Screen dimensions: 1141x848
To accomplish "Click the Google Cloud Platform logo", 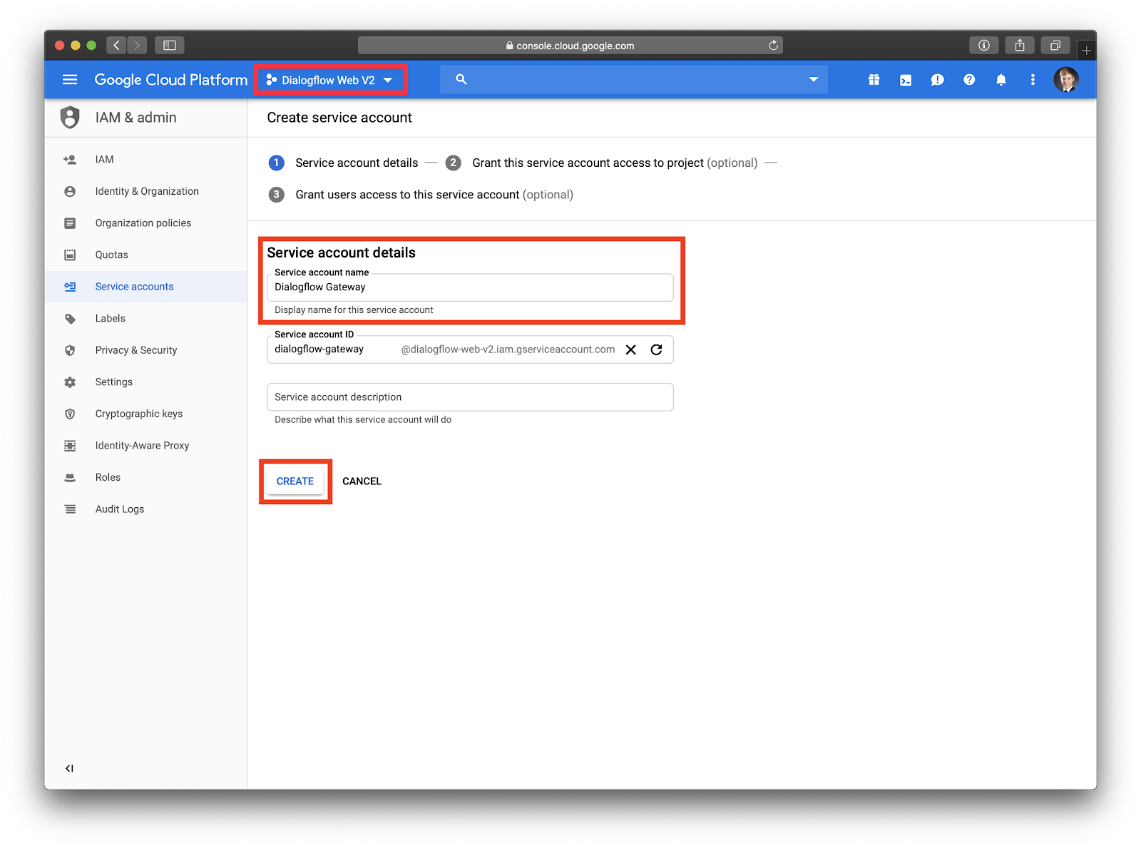I will 171,80.
